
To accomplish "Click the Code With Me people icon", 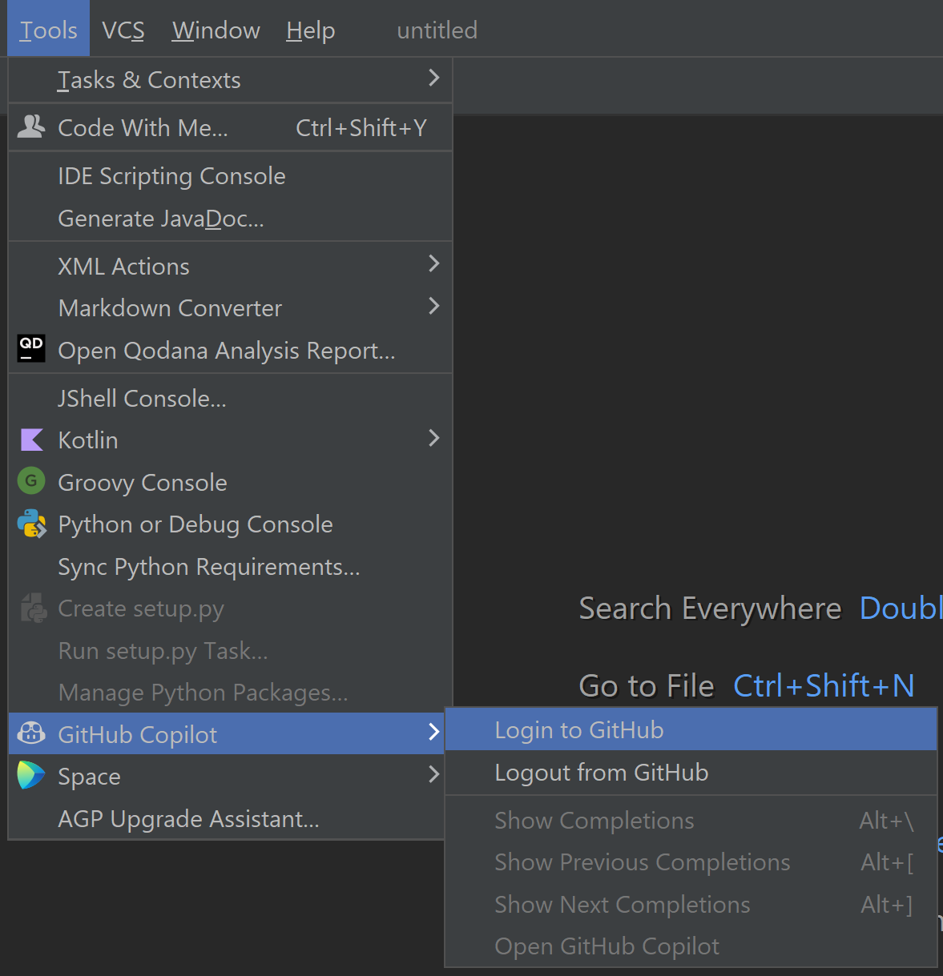I will [31, 127].
